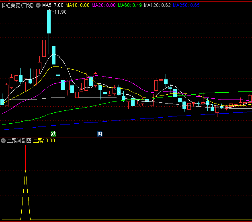Viewport: 252px width, 222px height.
Task: Click the MA5: 7.88 label
Action: (x=53, y=5)
